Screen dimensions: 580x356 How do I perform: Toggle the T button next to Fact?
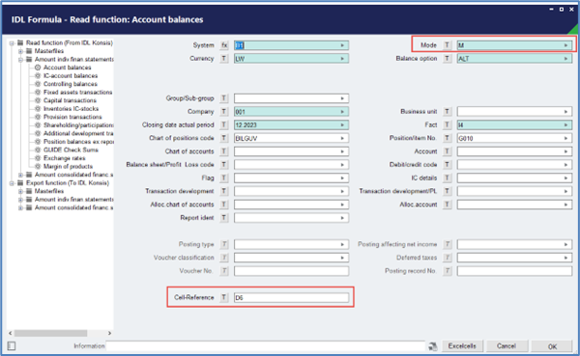pos(448,124)
